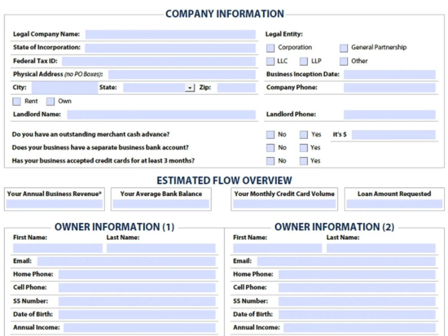Click Owner 1 Cell Phone field

(137, 288)
